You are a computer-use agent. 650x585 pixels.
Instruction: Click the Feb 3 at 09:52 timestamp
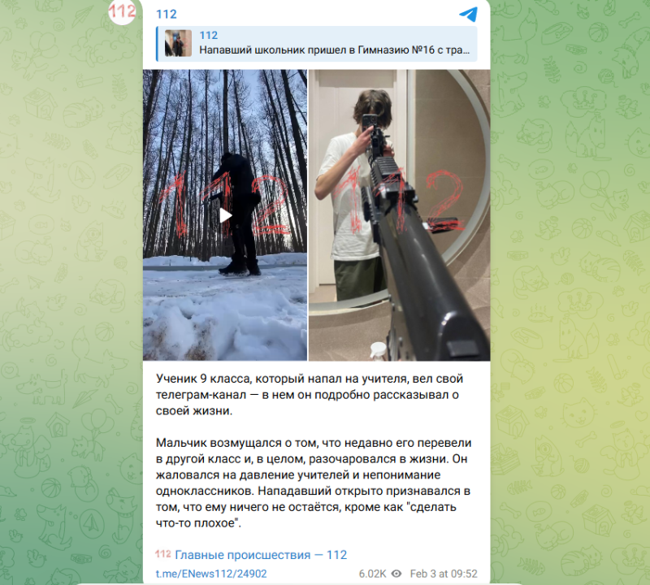(444, 574)
